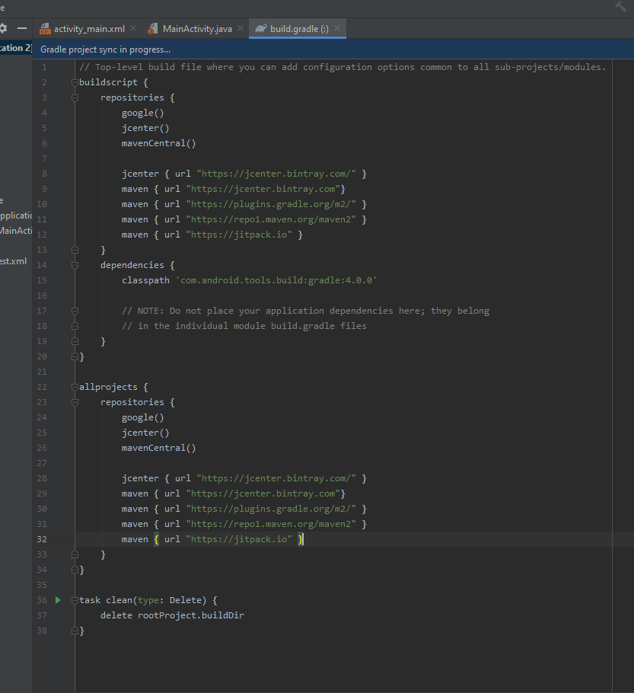Click the build hammer icon
The image size is (634, 693).
tap(620, 7)
